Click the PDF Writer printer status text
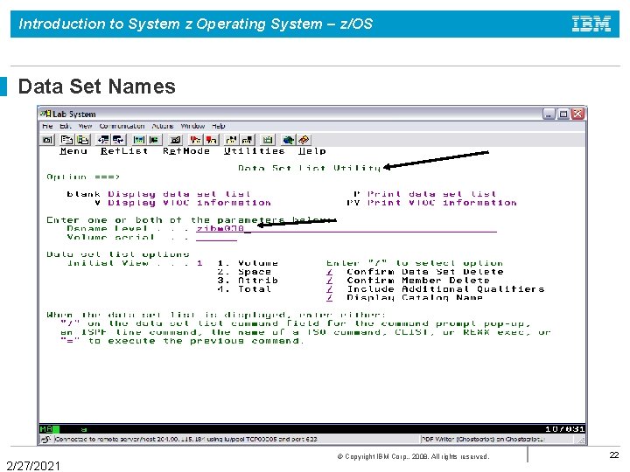The width and height of the screenshot is (630, 472). pyautogui.click(x=483, y=439)
